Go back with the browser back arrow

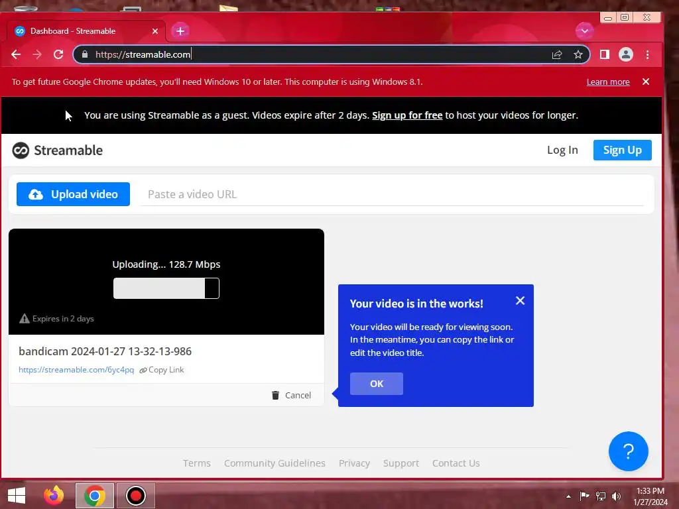pos(16,54)
